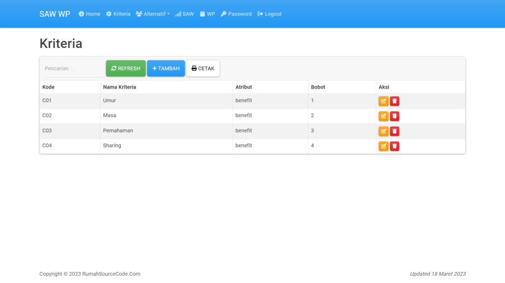Delete the C02 Masa criterion

[x=395, y=116]
